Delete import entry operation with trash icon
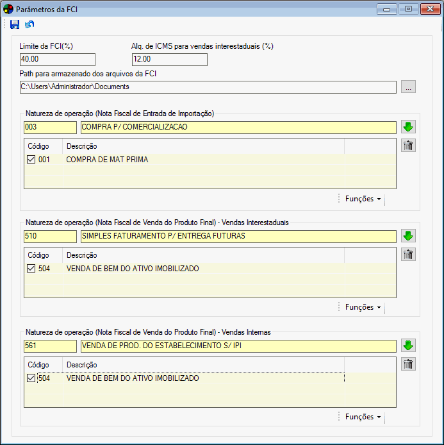 tap(408, 146)
